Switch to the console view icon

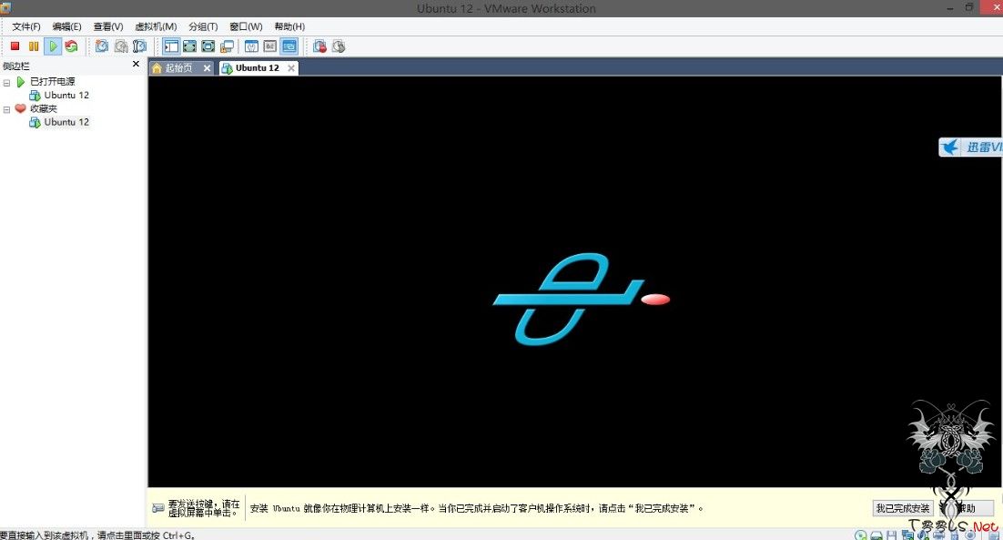click(289, 46)
